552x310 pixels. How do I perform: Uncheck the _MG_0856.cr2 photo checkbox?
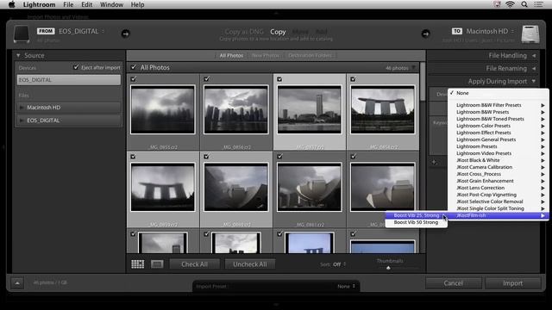207,79
